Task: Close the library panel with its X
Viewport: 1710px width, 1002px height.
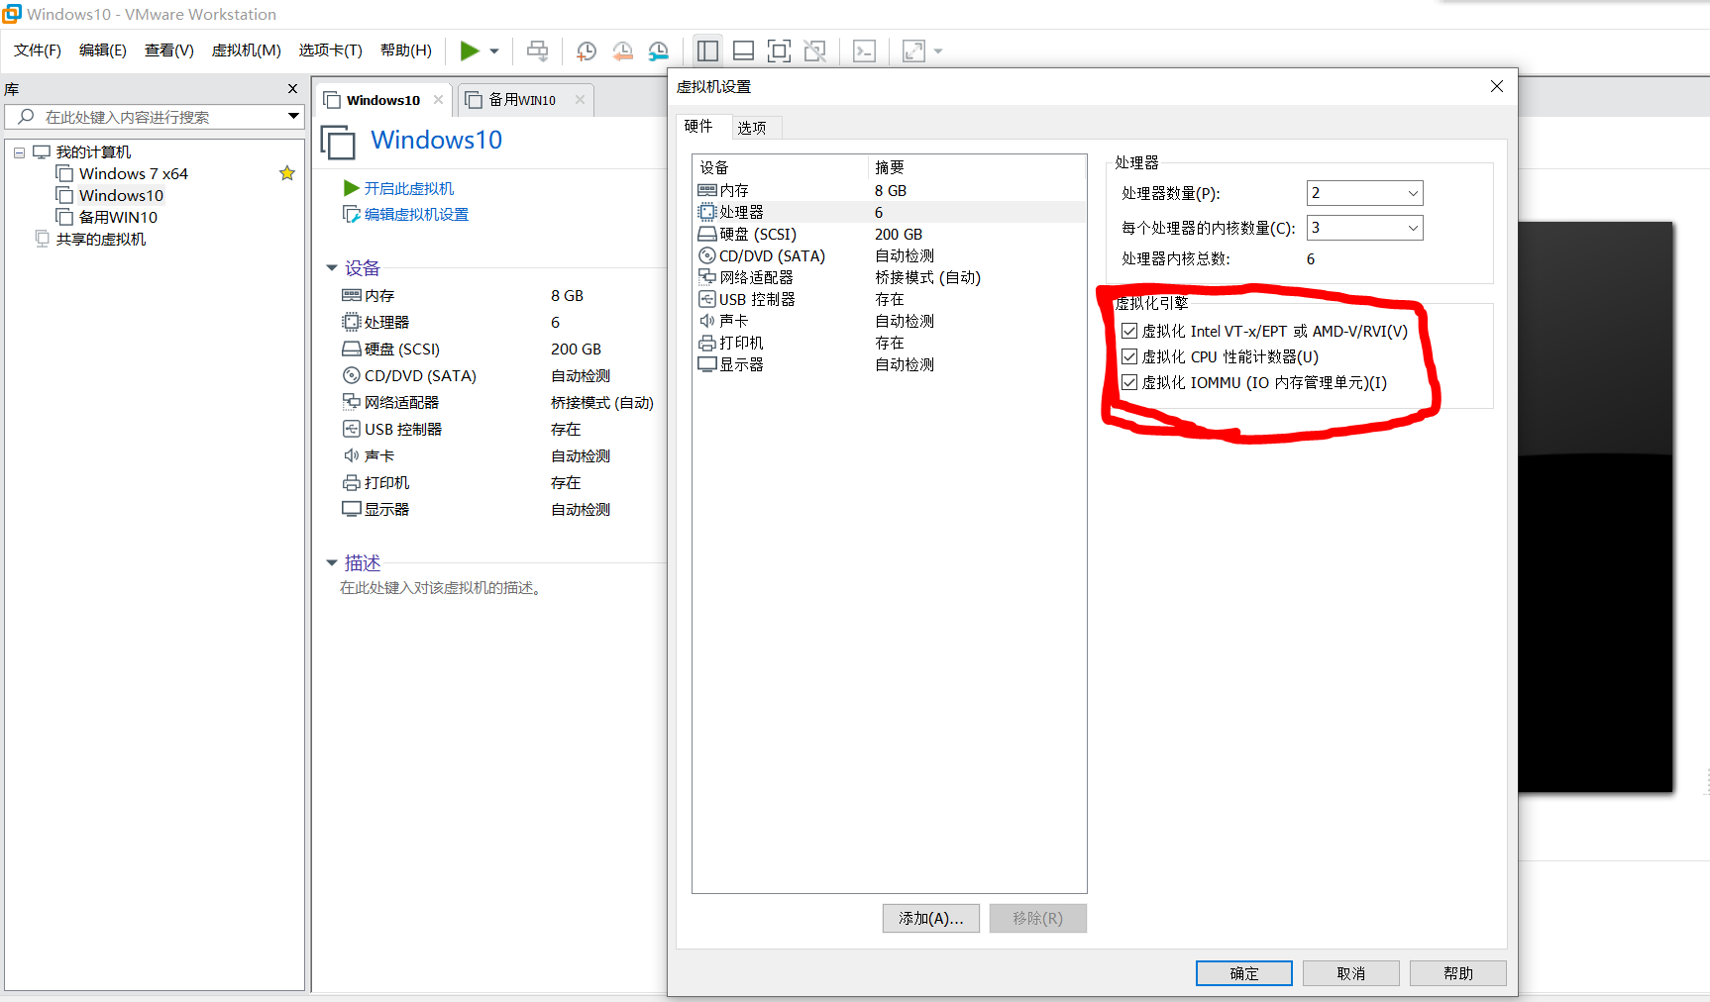Action: pyautogui.click(x=292, y=89)
